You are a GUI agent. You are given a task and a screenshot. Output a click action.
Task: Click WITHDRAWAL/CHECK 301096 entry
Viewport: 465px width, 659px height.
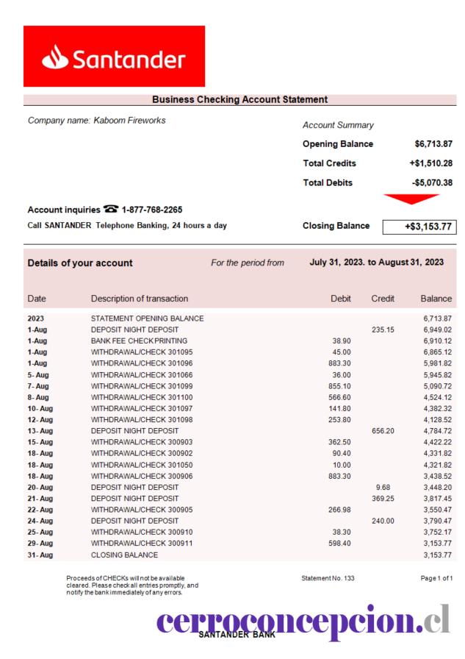[x=142, y=363]
